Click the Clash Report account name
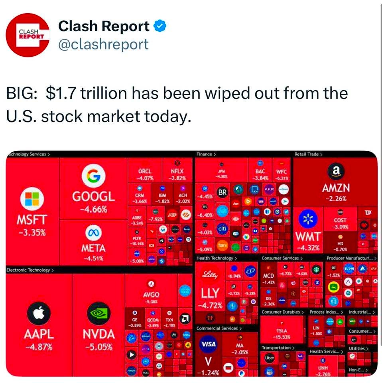This screenshot has width=382, height=383. pos(104,26)
